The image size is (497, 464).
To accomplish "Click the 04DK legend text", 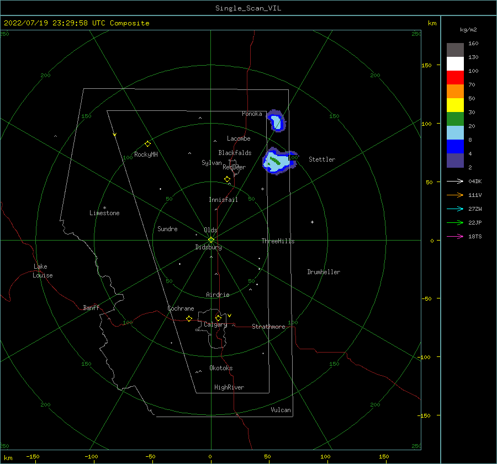I will click(x=475, y=181).
